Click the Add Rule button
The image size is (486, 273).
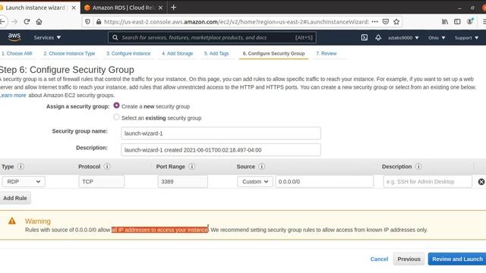15,198
